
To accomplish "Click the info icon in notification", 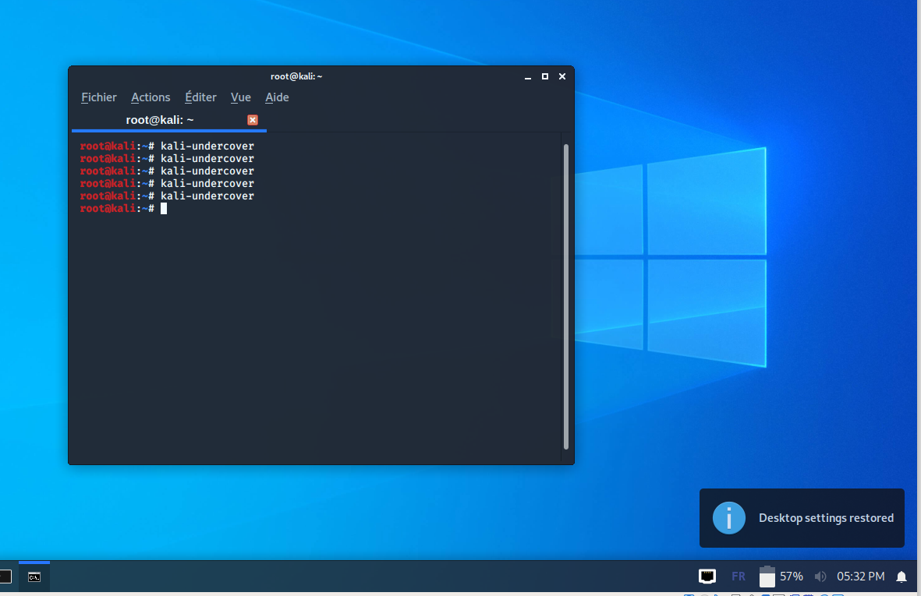I will (x=729, y=518).
